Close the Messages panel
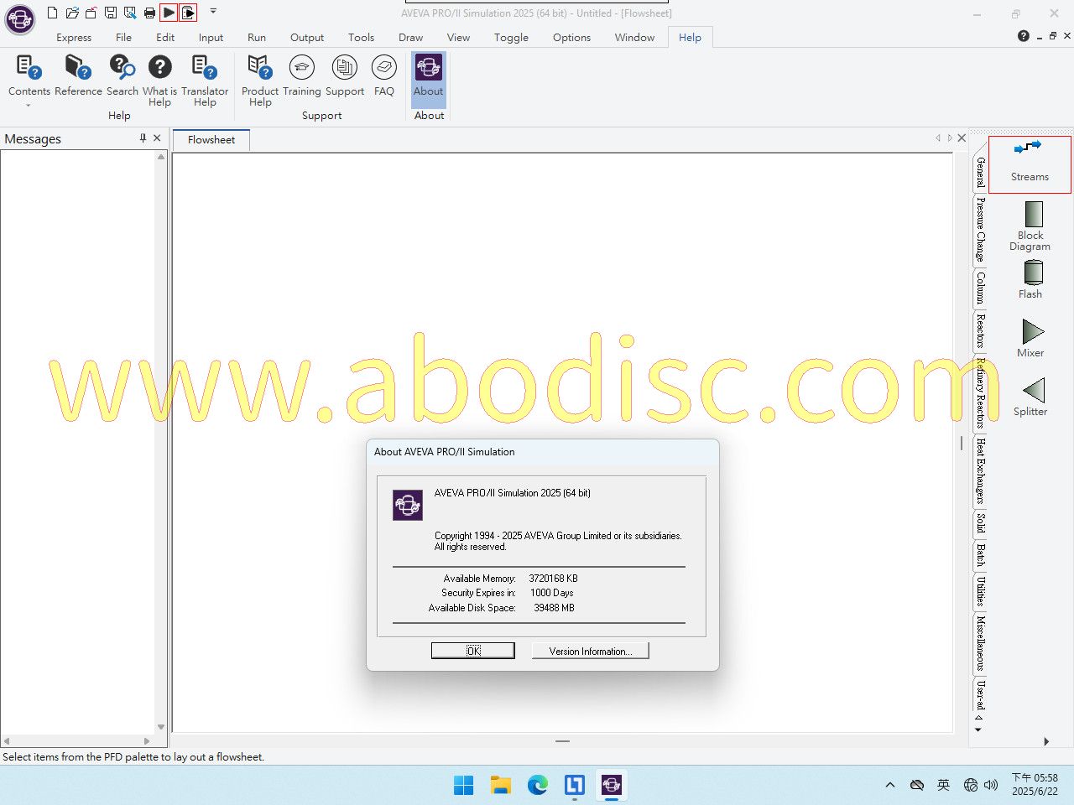1074x805 pixels. pyautogui.click(x=157, y=138)
